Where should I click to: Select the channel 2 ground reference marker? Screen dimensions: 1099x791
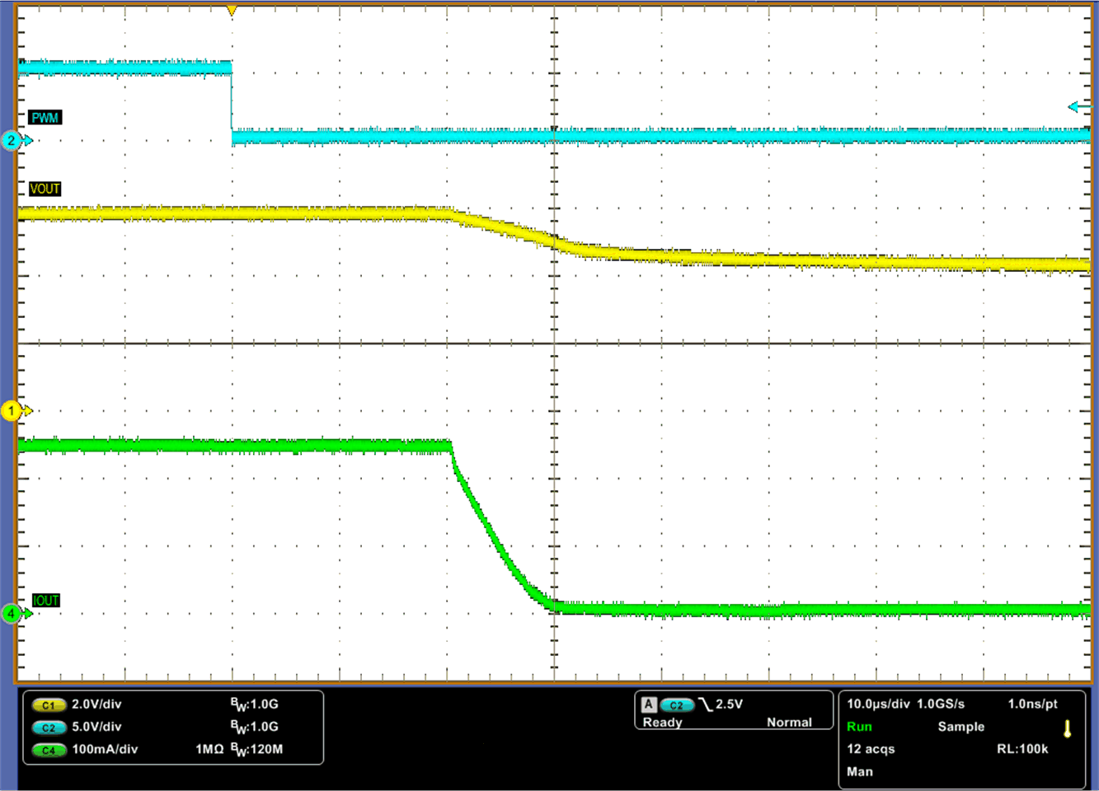[x=12, y=141]
